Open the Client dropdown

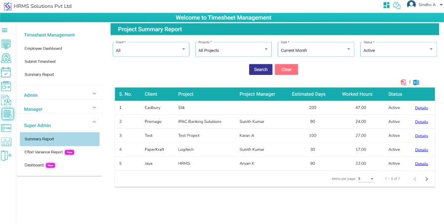[150, 49]
